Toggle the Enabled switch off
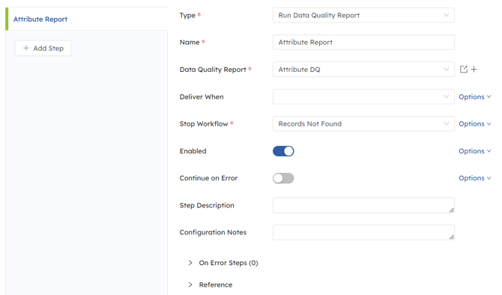 [x=283, y=151]
